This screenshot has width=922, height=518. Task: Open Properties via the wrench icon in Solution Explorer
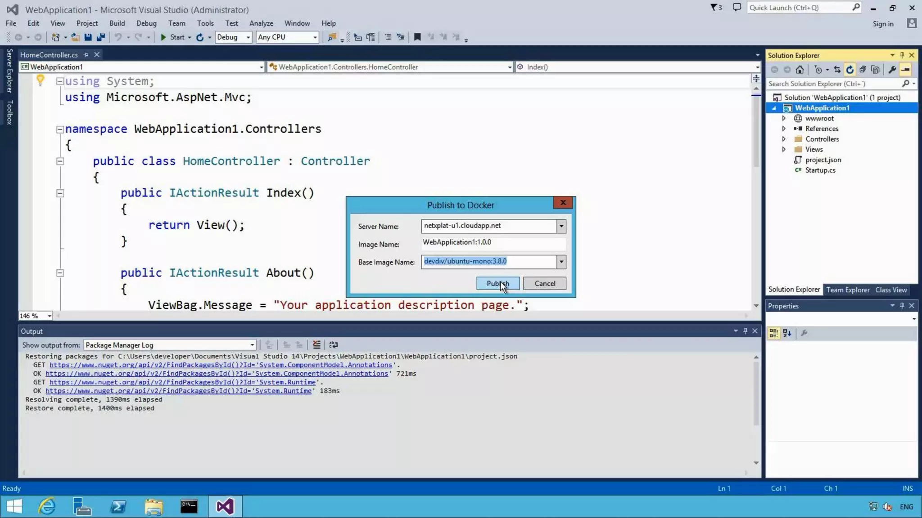click(892, 70)
